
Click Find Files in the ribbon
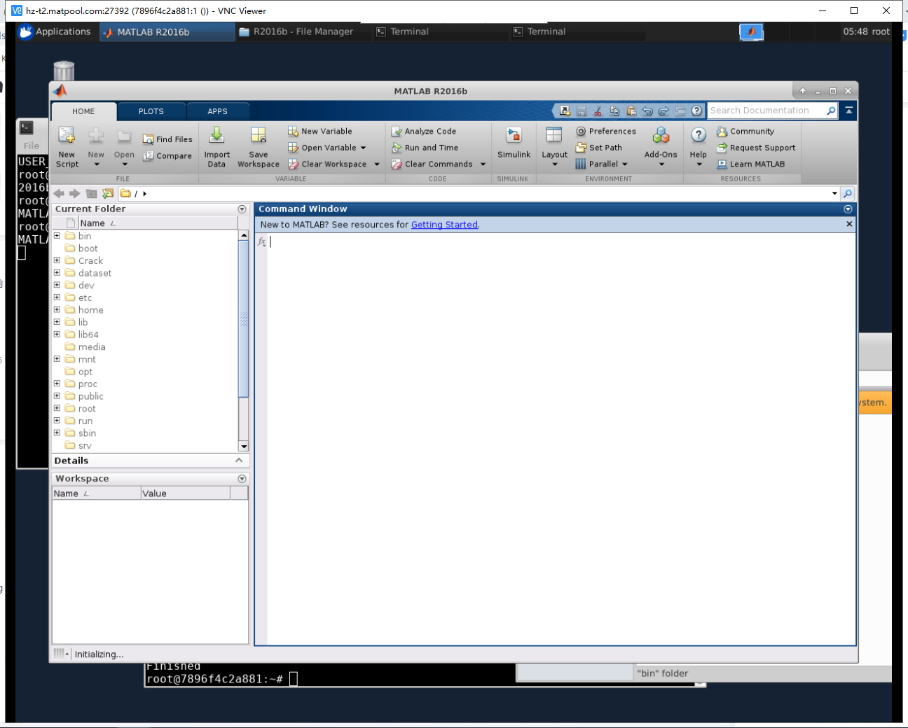[x=167, y=139]
